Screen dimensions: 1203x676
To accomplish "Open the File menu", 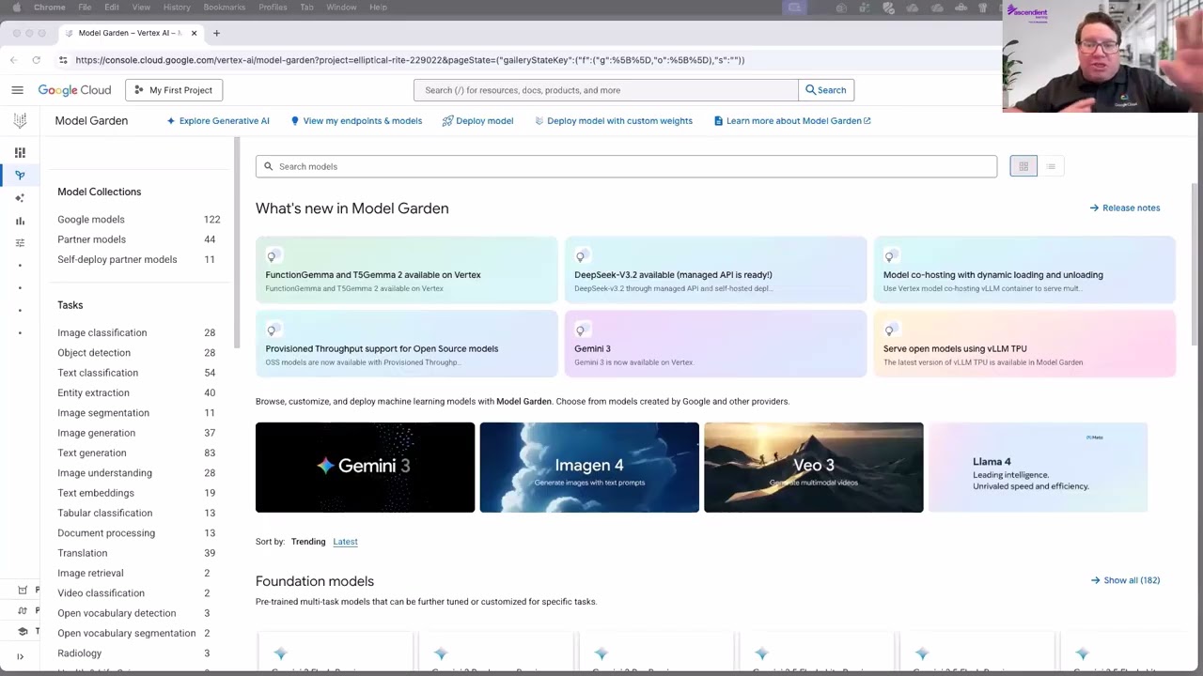I will tap(85, 8).
